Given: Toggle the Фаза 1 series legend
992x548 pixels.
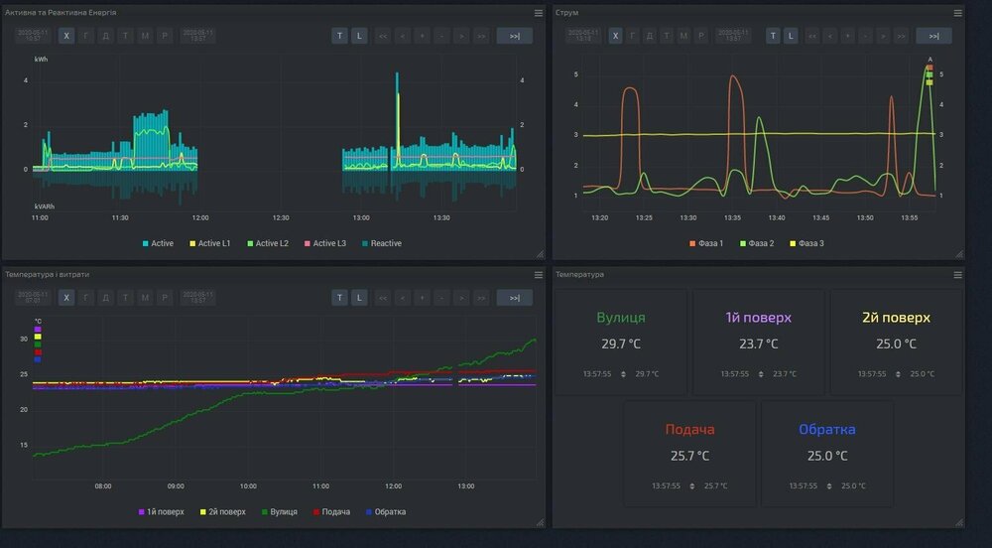Looking at the screenshot, I should [x=706, y=243].
